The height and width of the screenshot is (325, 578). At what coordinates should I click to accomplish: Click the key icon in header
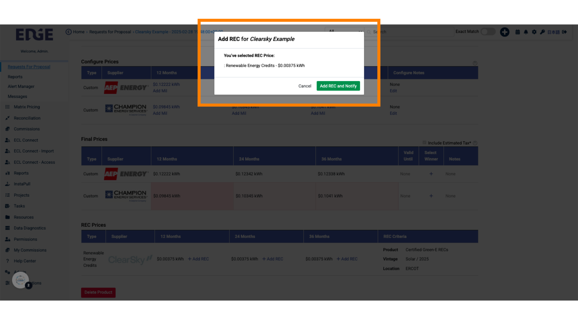point(542,32)
